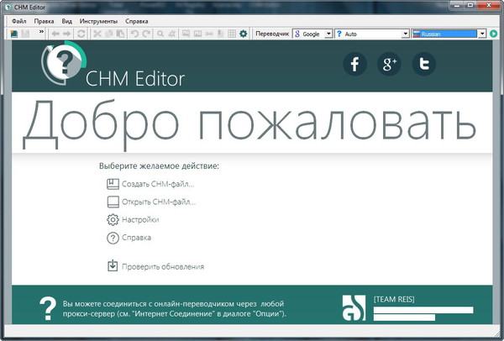Click the Открыть CHM-файл link
This screenshot has width=504, height=341.
pyautogui.click(x=160, y=202)
